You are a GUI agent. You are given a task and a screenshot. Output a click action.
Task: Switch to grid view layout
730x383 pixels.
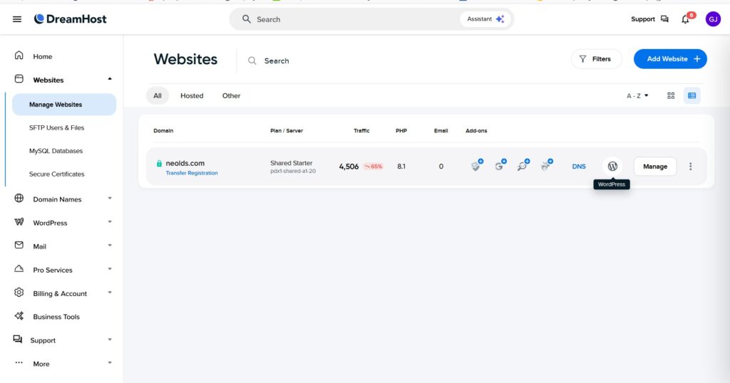pos(671,96)
